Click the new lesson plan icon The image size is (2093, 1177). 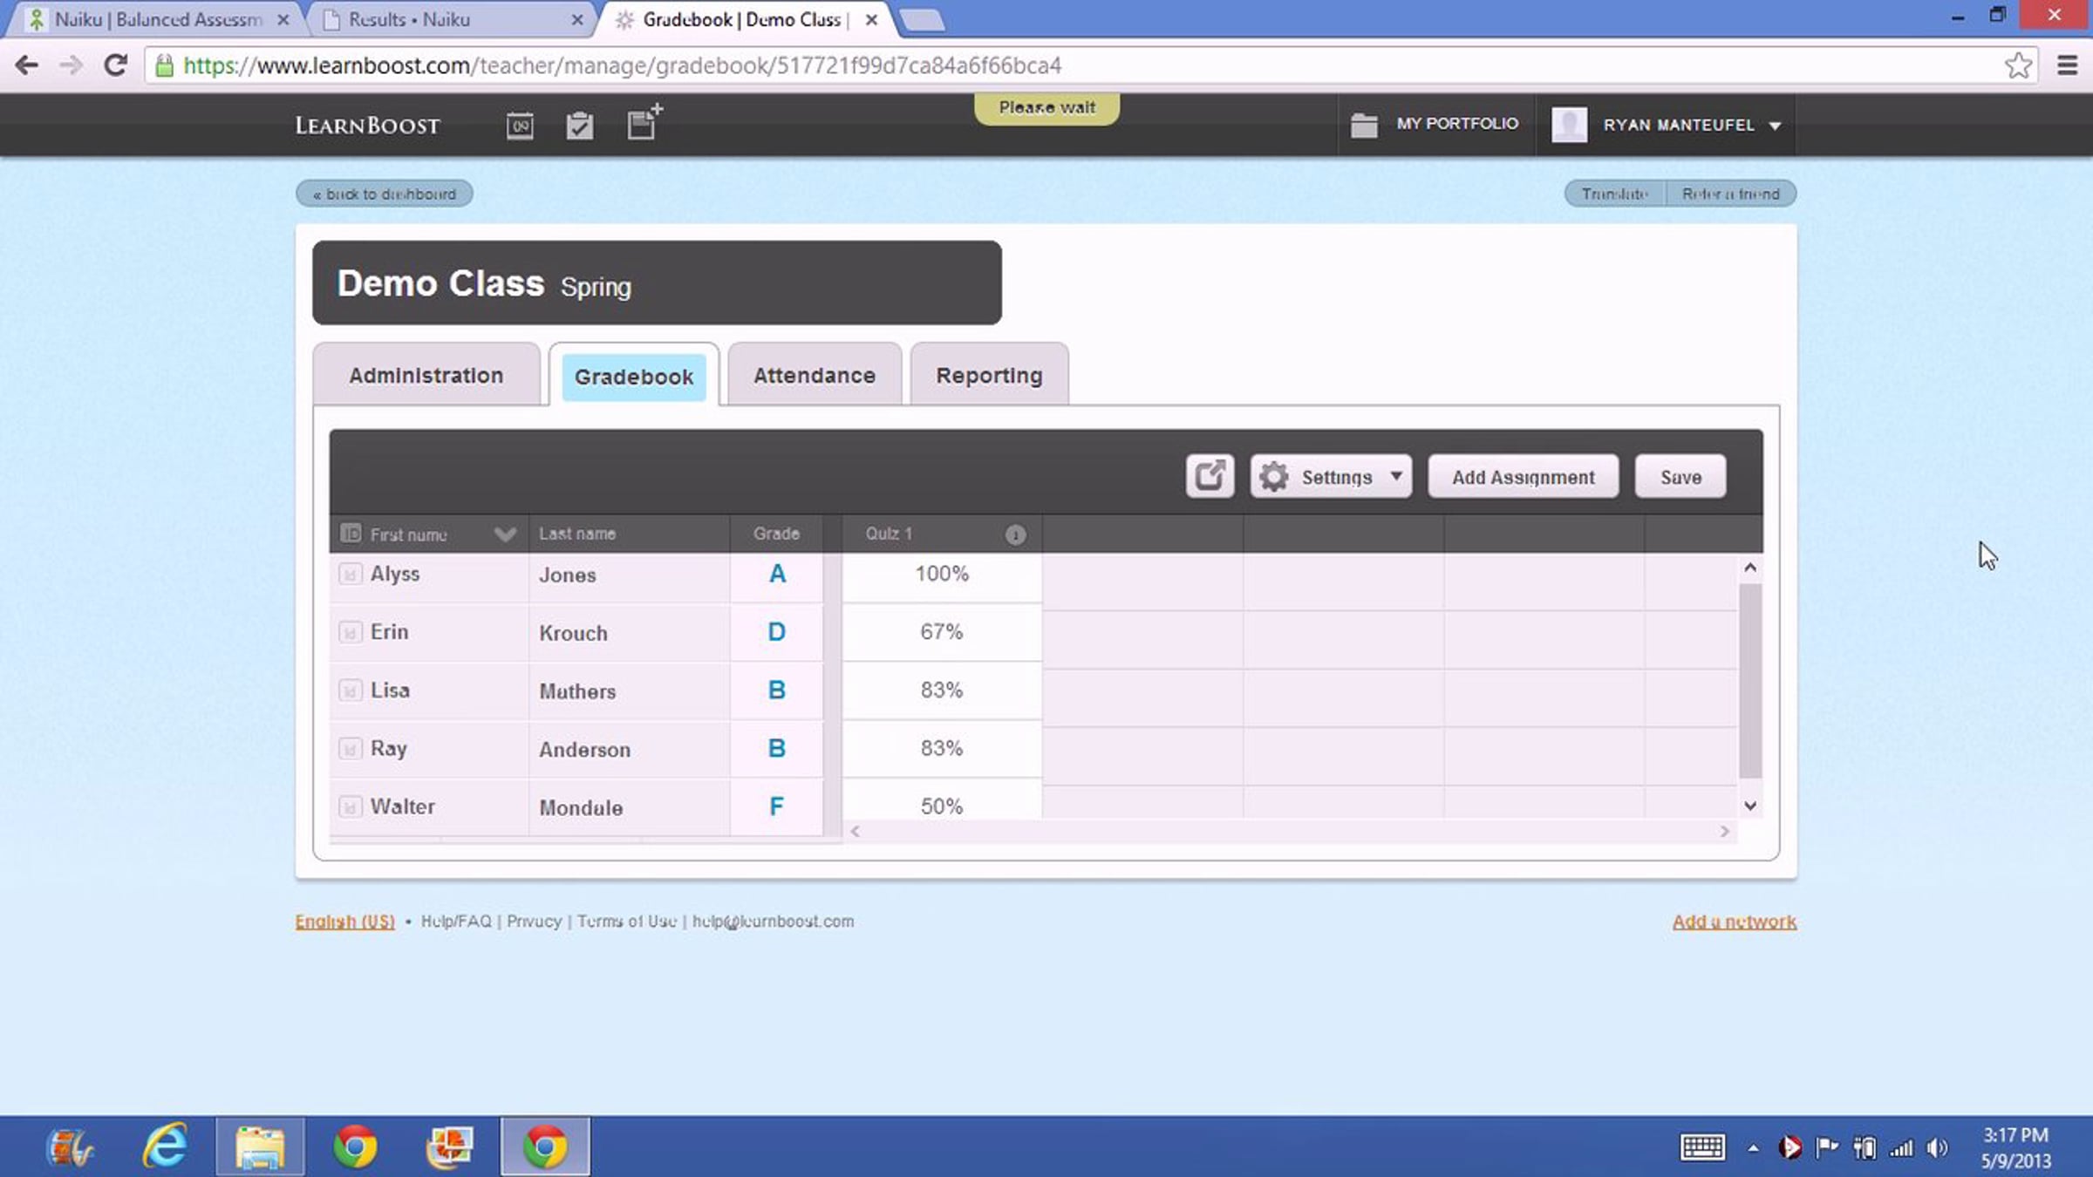pyautogui.click(x=644, y=123)
